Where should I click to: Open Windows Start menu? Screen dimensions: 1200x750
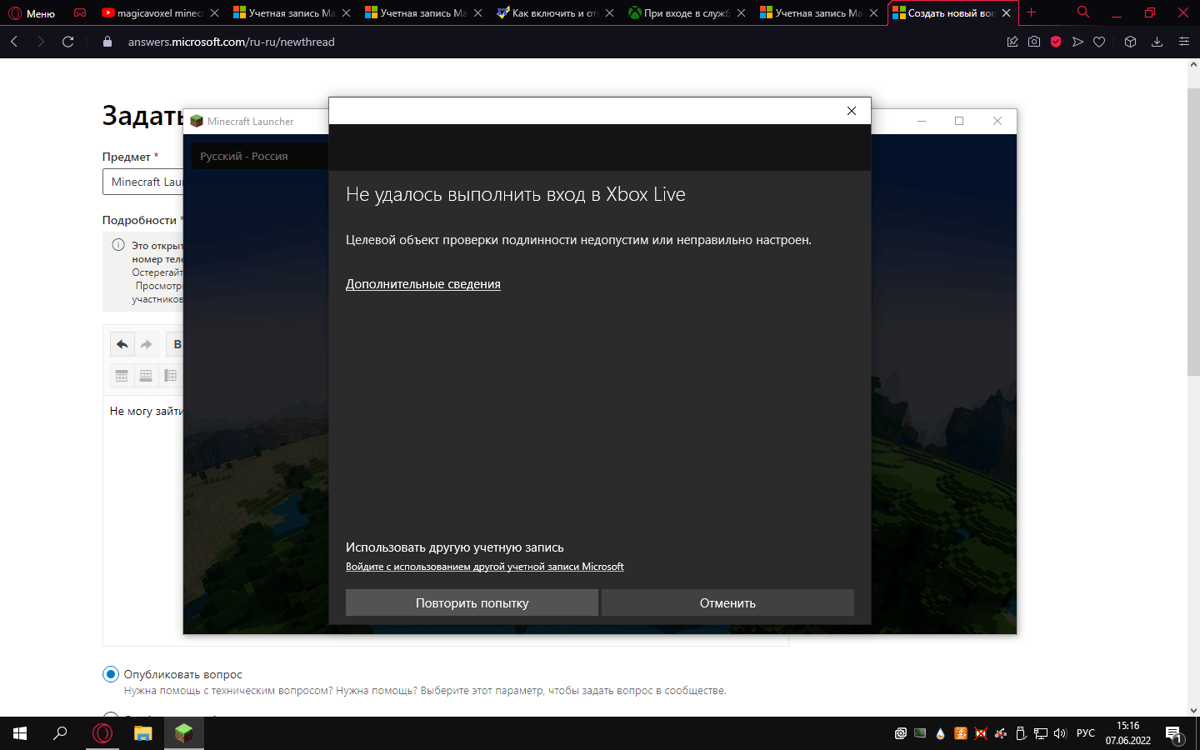(20, 733)
